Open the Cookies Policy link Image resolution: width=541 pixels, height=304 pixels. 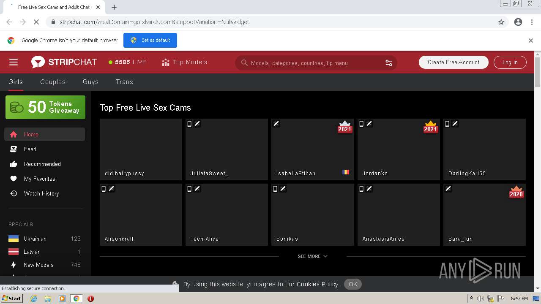318,284
